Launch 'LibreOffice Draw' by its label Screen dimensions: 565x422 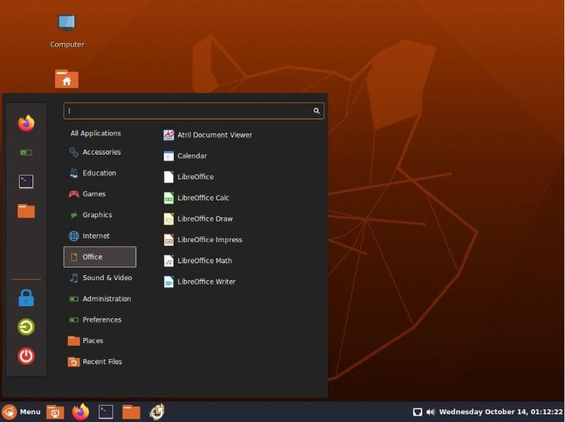click(205, 219)
